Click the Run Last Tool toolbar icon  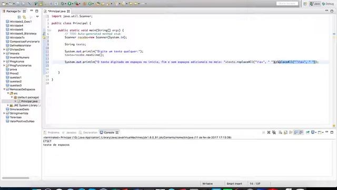point(76,4)
